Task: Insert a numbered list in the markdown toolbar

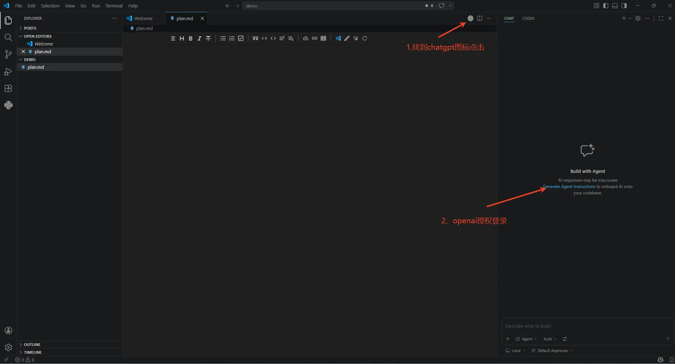Action: pos(232,38)
